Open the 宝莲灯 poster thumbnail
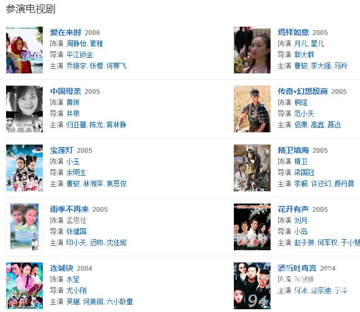The height and width of the screenshot is (312, 360). pos(24,168)
